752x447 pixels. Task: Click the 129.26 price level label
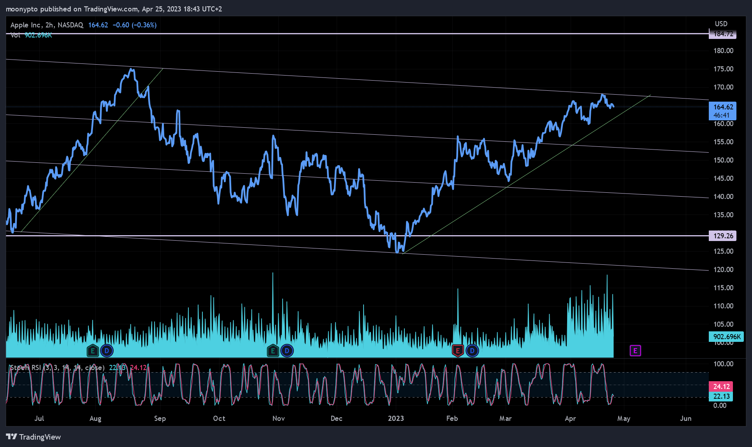[x=723, y=236]
